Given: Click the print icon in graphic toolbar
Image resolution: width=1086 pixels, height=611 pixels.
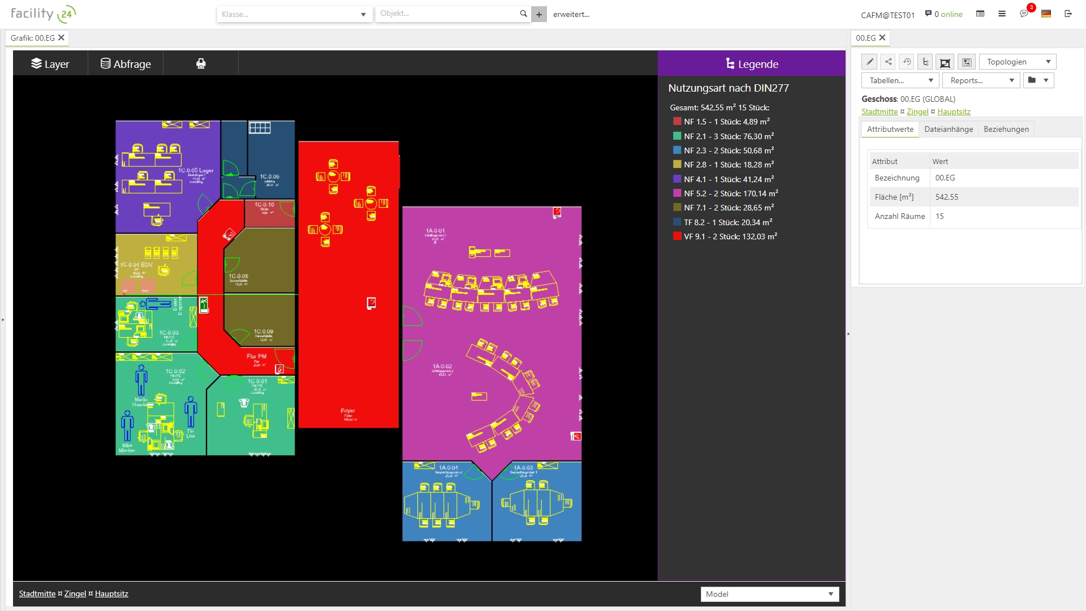Looking at the screenshot, I should click(201, 63).
